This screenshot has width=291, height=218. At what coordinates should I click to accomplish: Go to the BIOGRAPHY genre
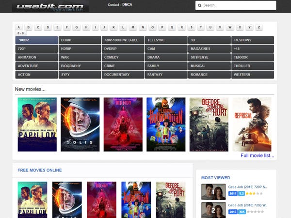[x=80, y=66]
